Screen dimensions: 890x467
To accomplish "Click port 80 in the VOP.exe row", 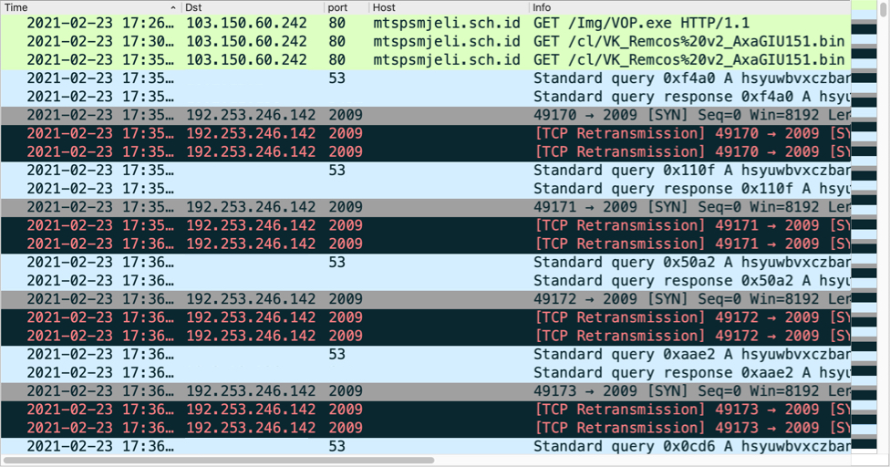I will (x=337, y=24).
